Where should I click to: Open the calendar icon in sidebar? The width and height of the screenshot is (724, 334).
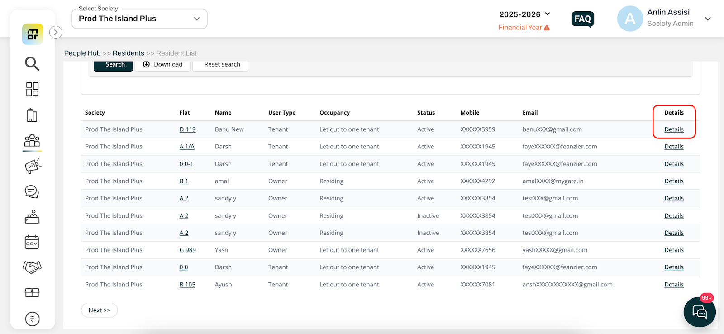(x=32, y=242)
